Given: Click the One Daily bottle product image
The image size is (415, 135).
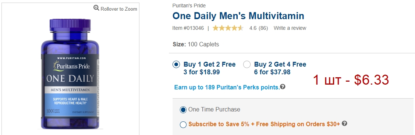Looking at the screenshot, I should (x=70, y=74).
